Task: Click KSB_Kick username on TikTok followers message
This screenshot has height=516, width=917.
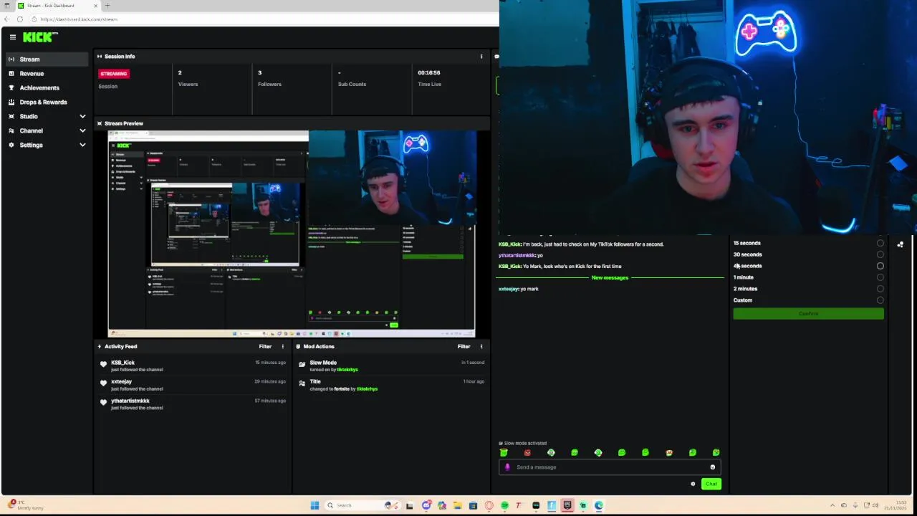Action: [509, 244]
